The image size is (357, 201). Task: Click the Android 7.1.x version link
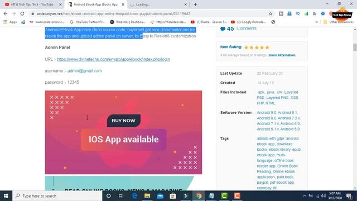tap(268, 123)
